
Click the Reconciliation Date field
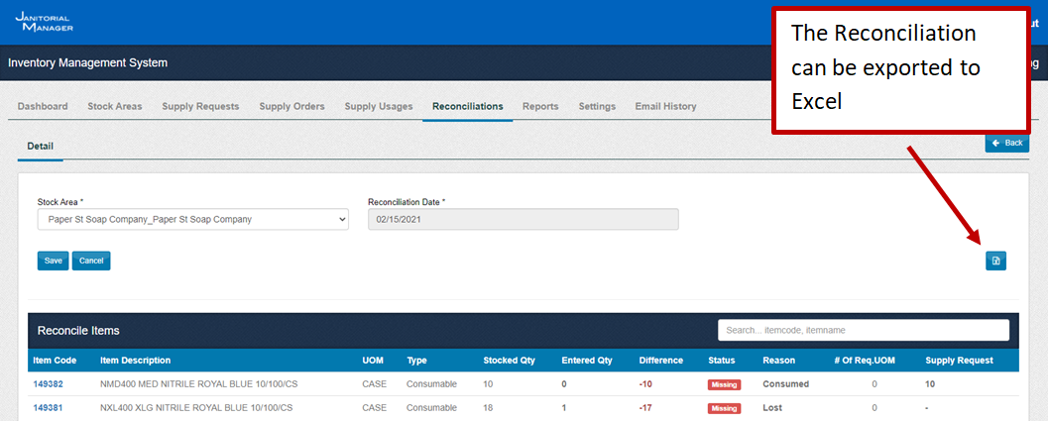pyautogui.click(x=523, y=219)
